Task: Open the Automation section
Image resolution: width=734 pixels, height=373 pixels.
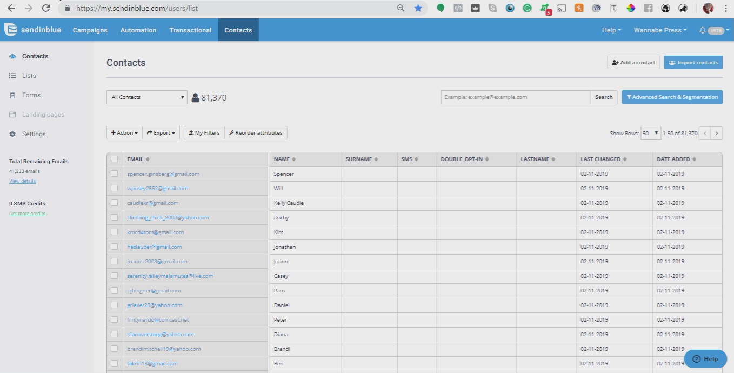Action: tap(138, 30)
